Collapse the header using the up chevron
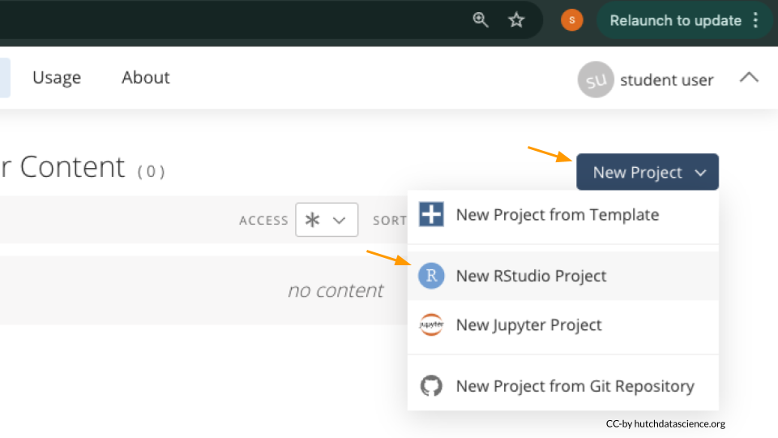This screenshot has width=778, height=438. point(750,78)
